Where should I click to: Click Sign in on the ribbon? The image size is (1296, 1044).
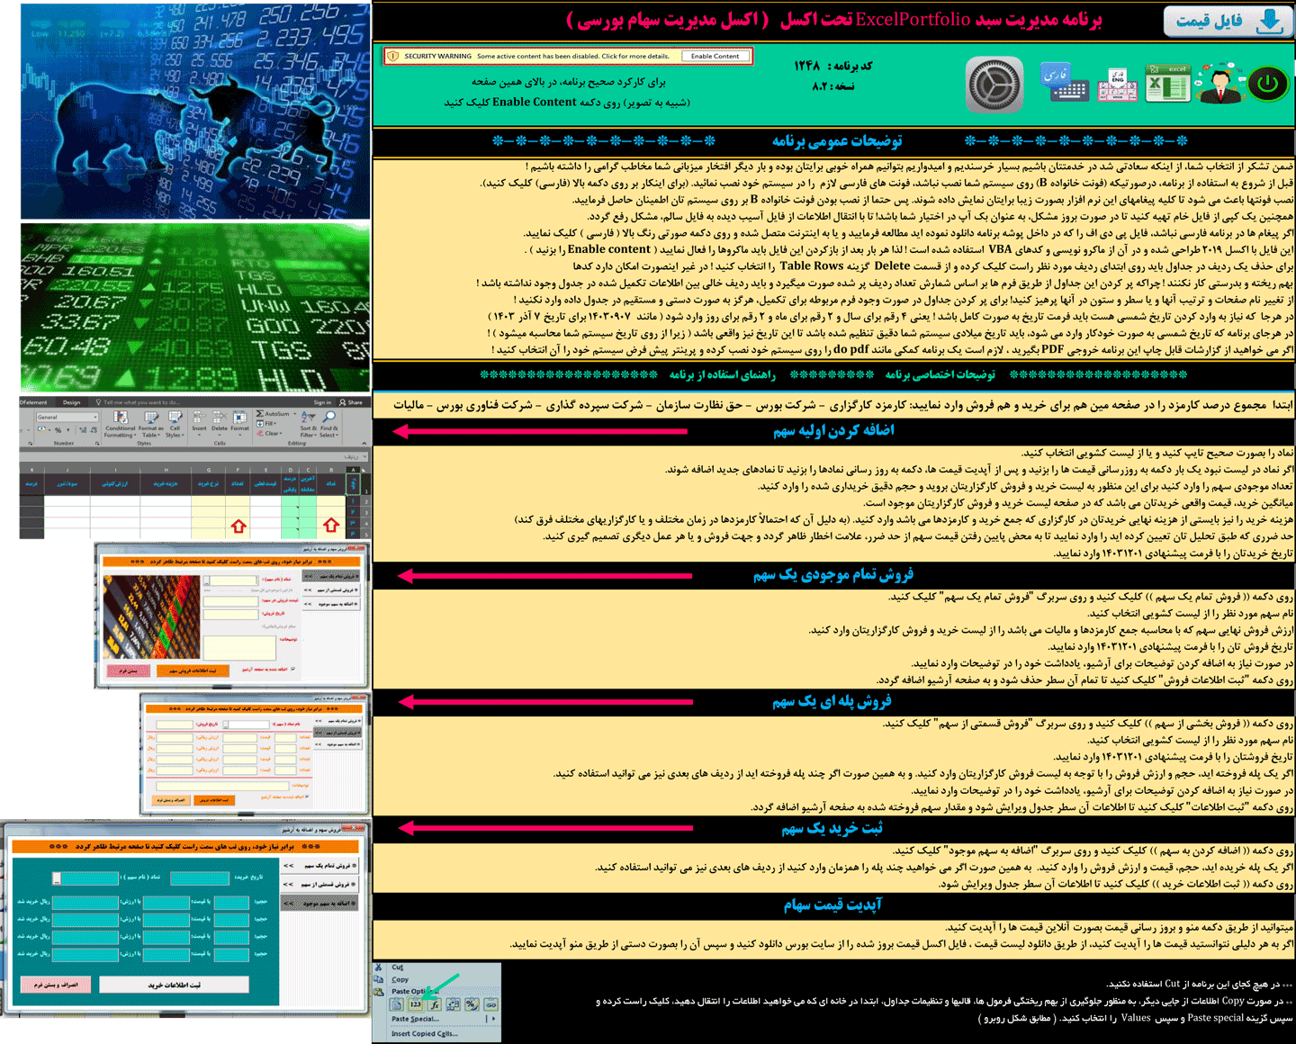click(x=322, y=402)
